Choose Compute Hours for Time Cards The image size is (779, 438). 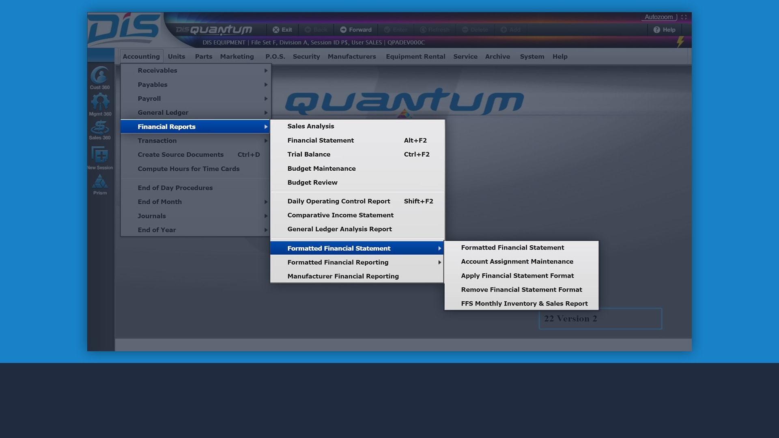tap(196, 169)
